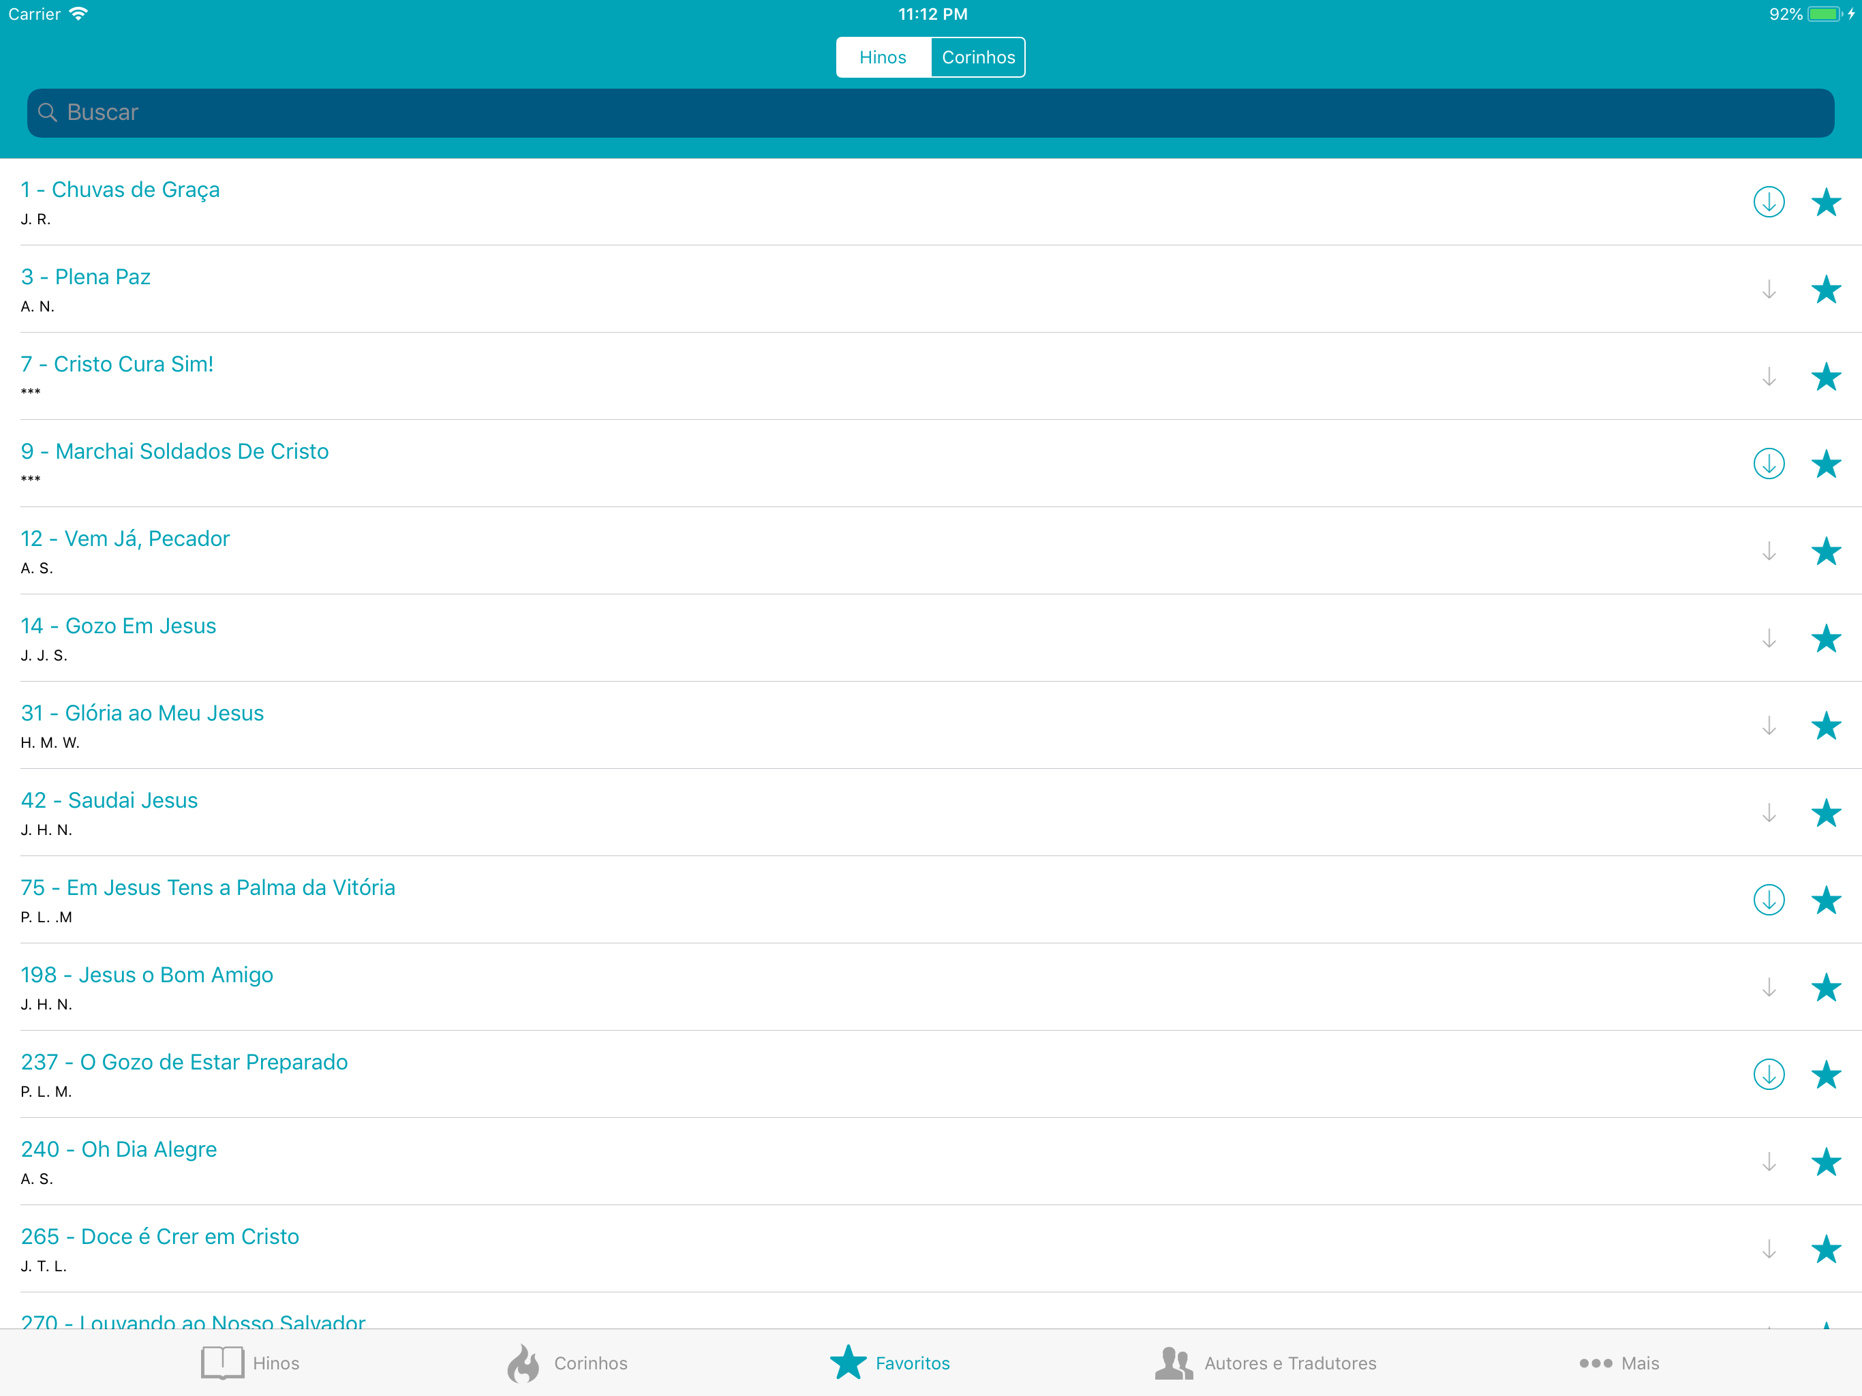Viewport: 1862px width, 1396px height.
Task: Download audio for Glória ao Meu Jesus
Action: pos(1769,726)
